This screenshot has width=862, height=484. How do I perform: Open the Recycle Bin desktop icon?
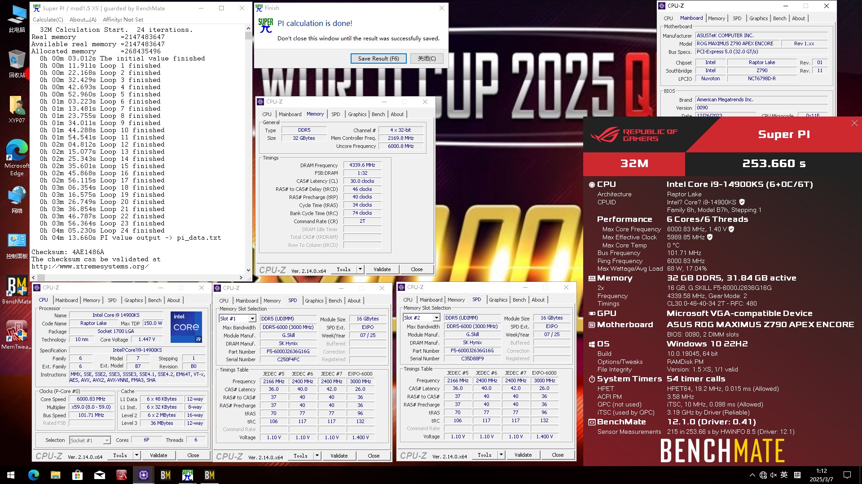(17, 64)
